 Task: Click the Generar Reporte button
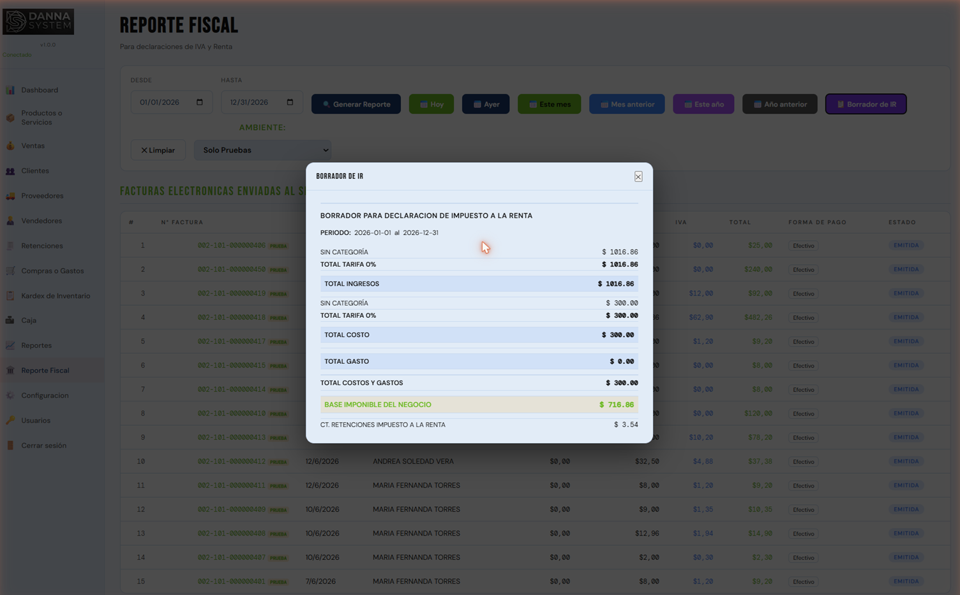pyautogui.click(x=356, y=104)
